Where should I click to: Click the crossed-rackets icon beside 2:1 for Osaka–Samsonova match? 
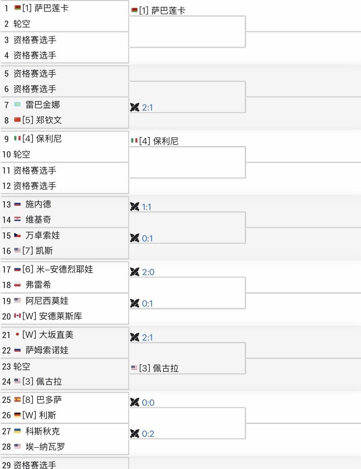[x=135, y=337]
